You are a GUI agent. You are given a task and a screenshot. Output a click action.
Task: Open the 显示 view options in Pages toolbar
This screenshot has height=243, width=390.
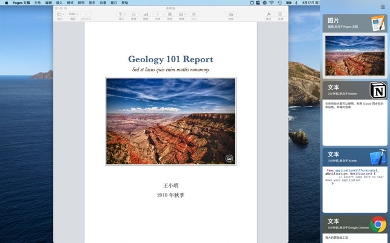pyautogui.click(x=61, y=15)
